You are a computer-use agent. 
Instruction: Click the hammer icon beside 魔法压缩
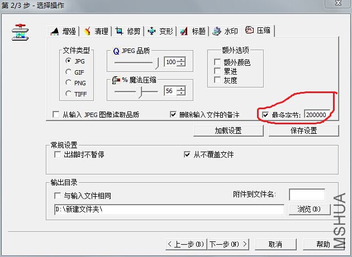pos(116,80)
